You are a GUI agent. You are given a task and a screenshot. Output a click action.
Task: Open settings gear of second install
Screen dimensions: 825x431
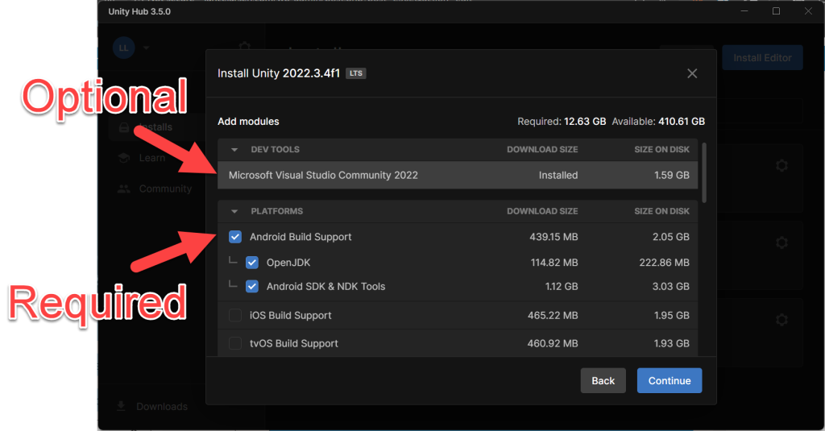pos(781,242)
